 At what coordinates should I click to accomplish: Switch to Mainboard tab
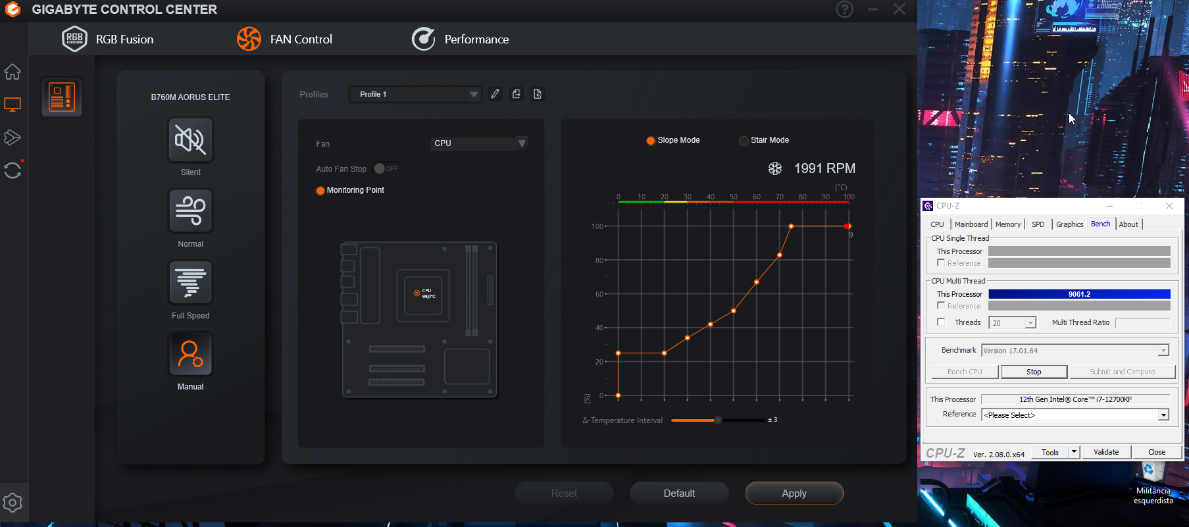point(971,224)
